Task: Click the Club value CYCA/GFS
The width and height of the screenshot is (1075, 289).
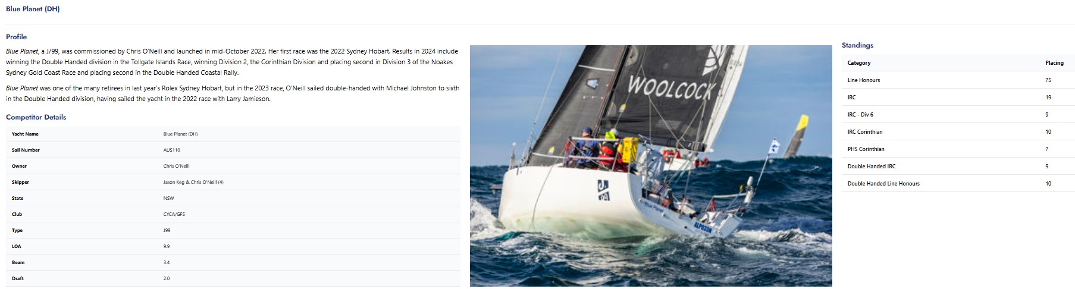Action: coord(174,214)
